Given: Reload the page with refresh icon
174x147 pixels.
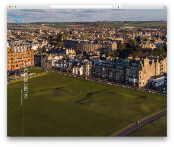Looking at the screenshot, I should click(113, 7).
